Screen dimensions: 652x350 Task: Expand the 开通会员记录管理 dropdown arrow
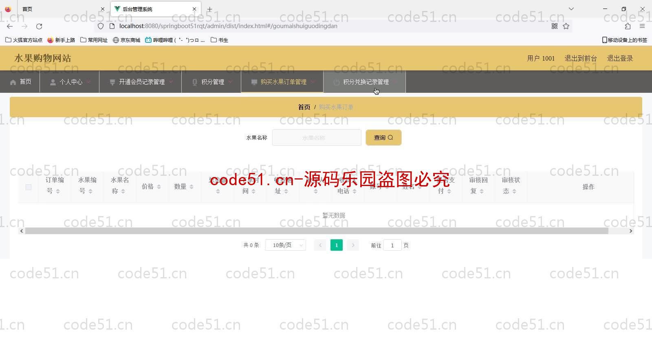coord(171,82)
